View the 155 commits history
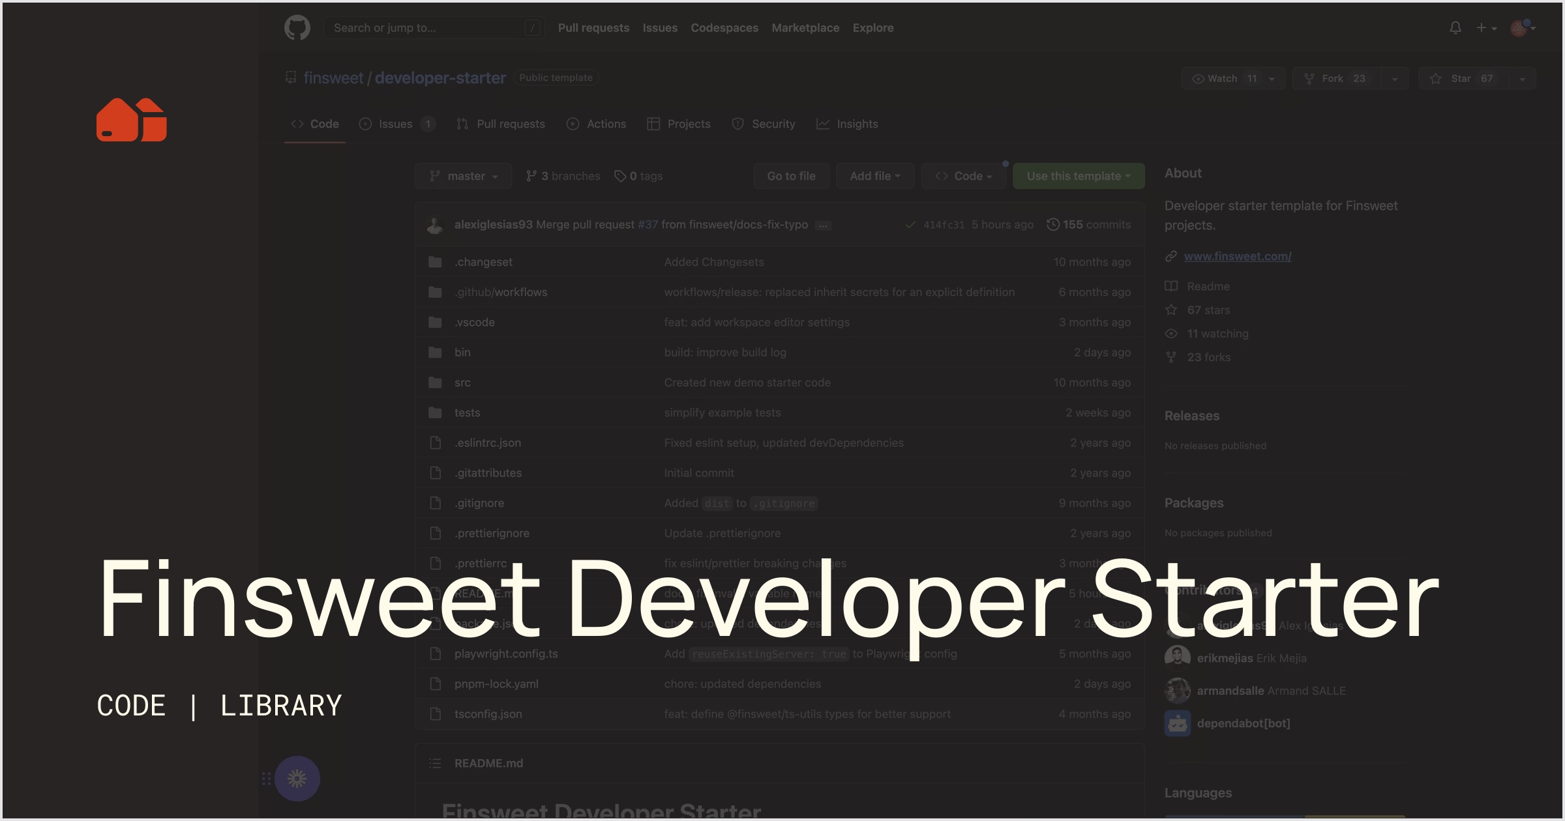Screen dimensions: 1565x821 (x=1089, y=225)
